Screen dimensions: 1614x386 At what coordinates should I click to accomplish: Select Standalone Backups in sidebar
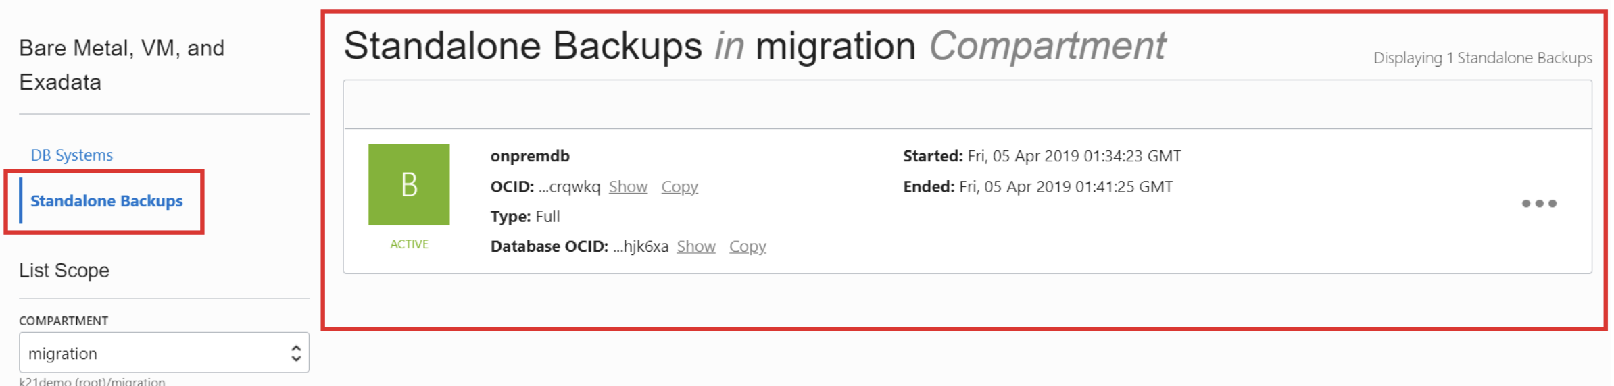(x=106, y=201)
